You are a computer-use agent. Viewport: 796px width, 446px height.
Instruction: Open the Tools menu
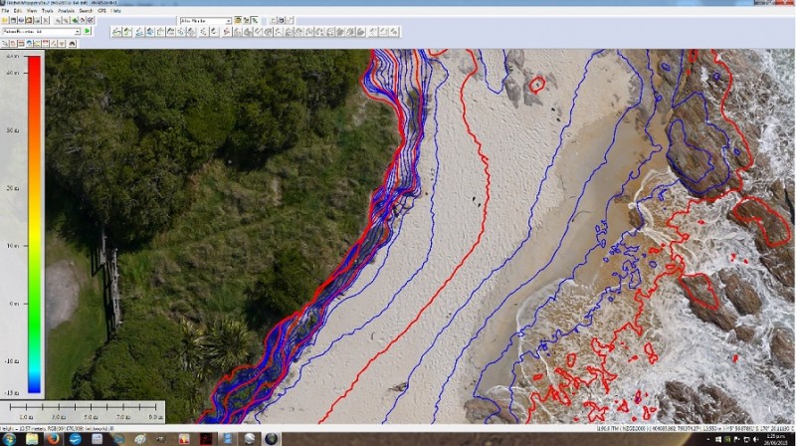(x=47, y=11)
